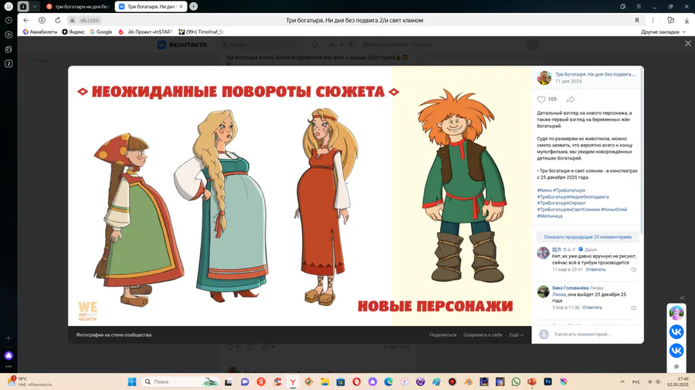Open '(99+) Timofnaf' bookmark
Viewport: 695px width, 390px height.
point(202,32)
